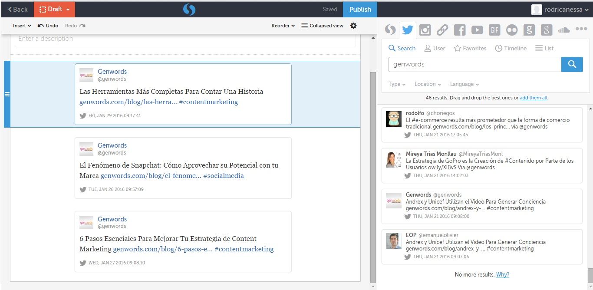Viewport: 593px width, 290px height.
Task: Click the #contentmarketing hashtag in first tweet
Action: (x=208, y=102)
